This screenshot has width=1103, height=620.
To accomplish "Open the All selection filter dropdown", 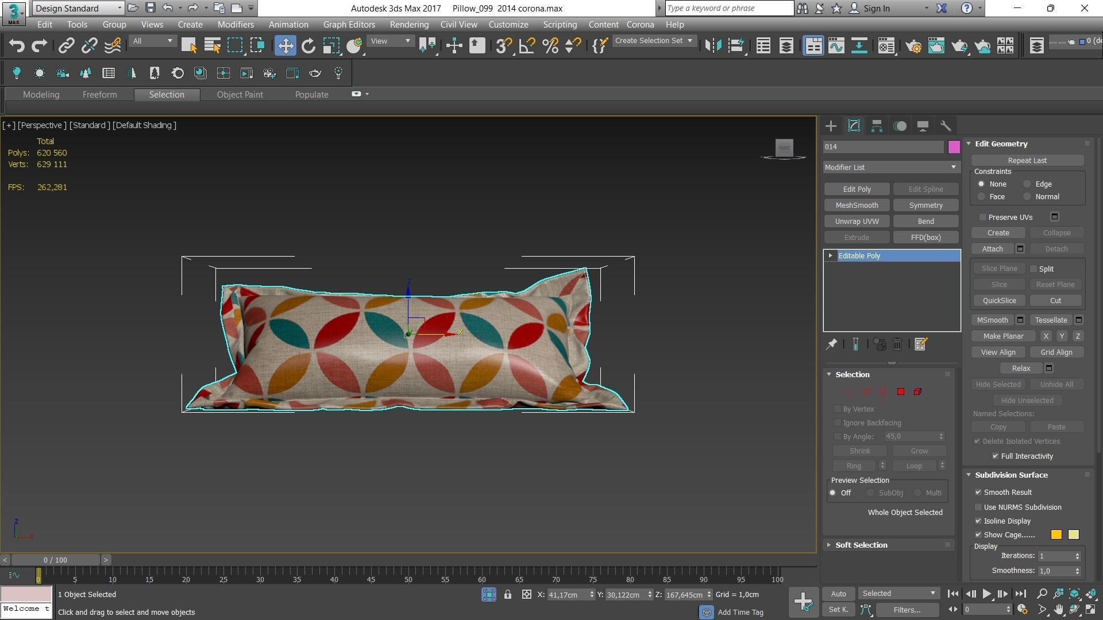I will (x=152, y=41).
